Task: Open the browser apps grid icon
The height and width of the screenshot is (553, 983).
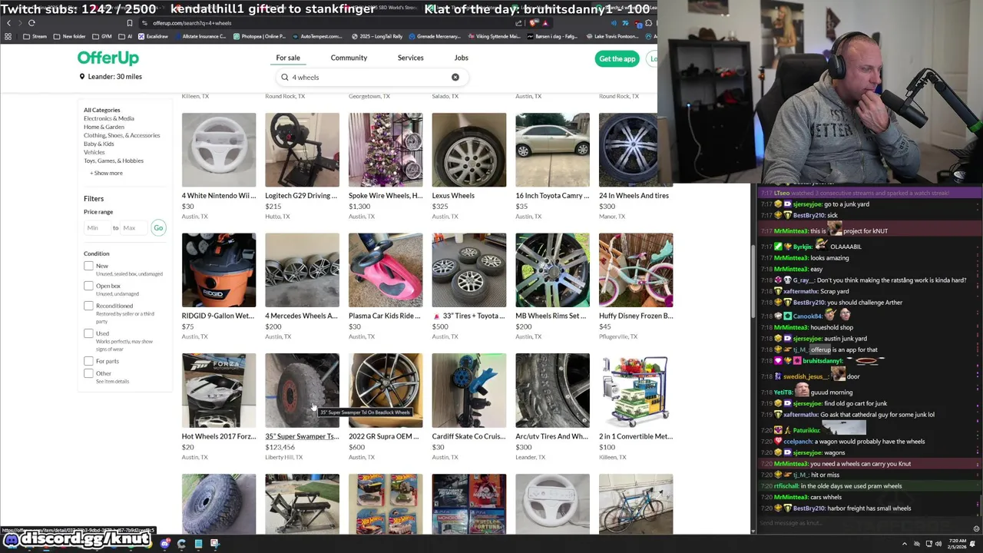Action: pos(8,36)
